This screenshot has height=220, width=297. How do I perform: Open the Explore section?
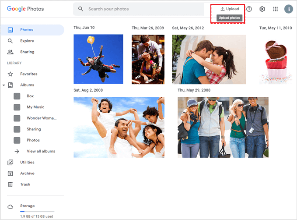pos(27,41)
